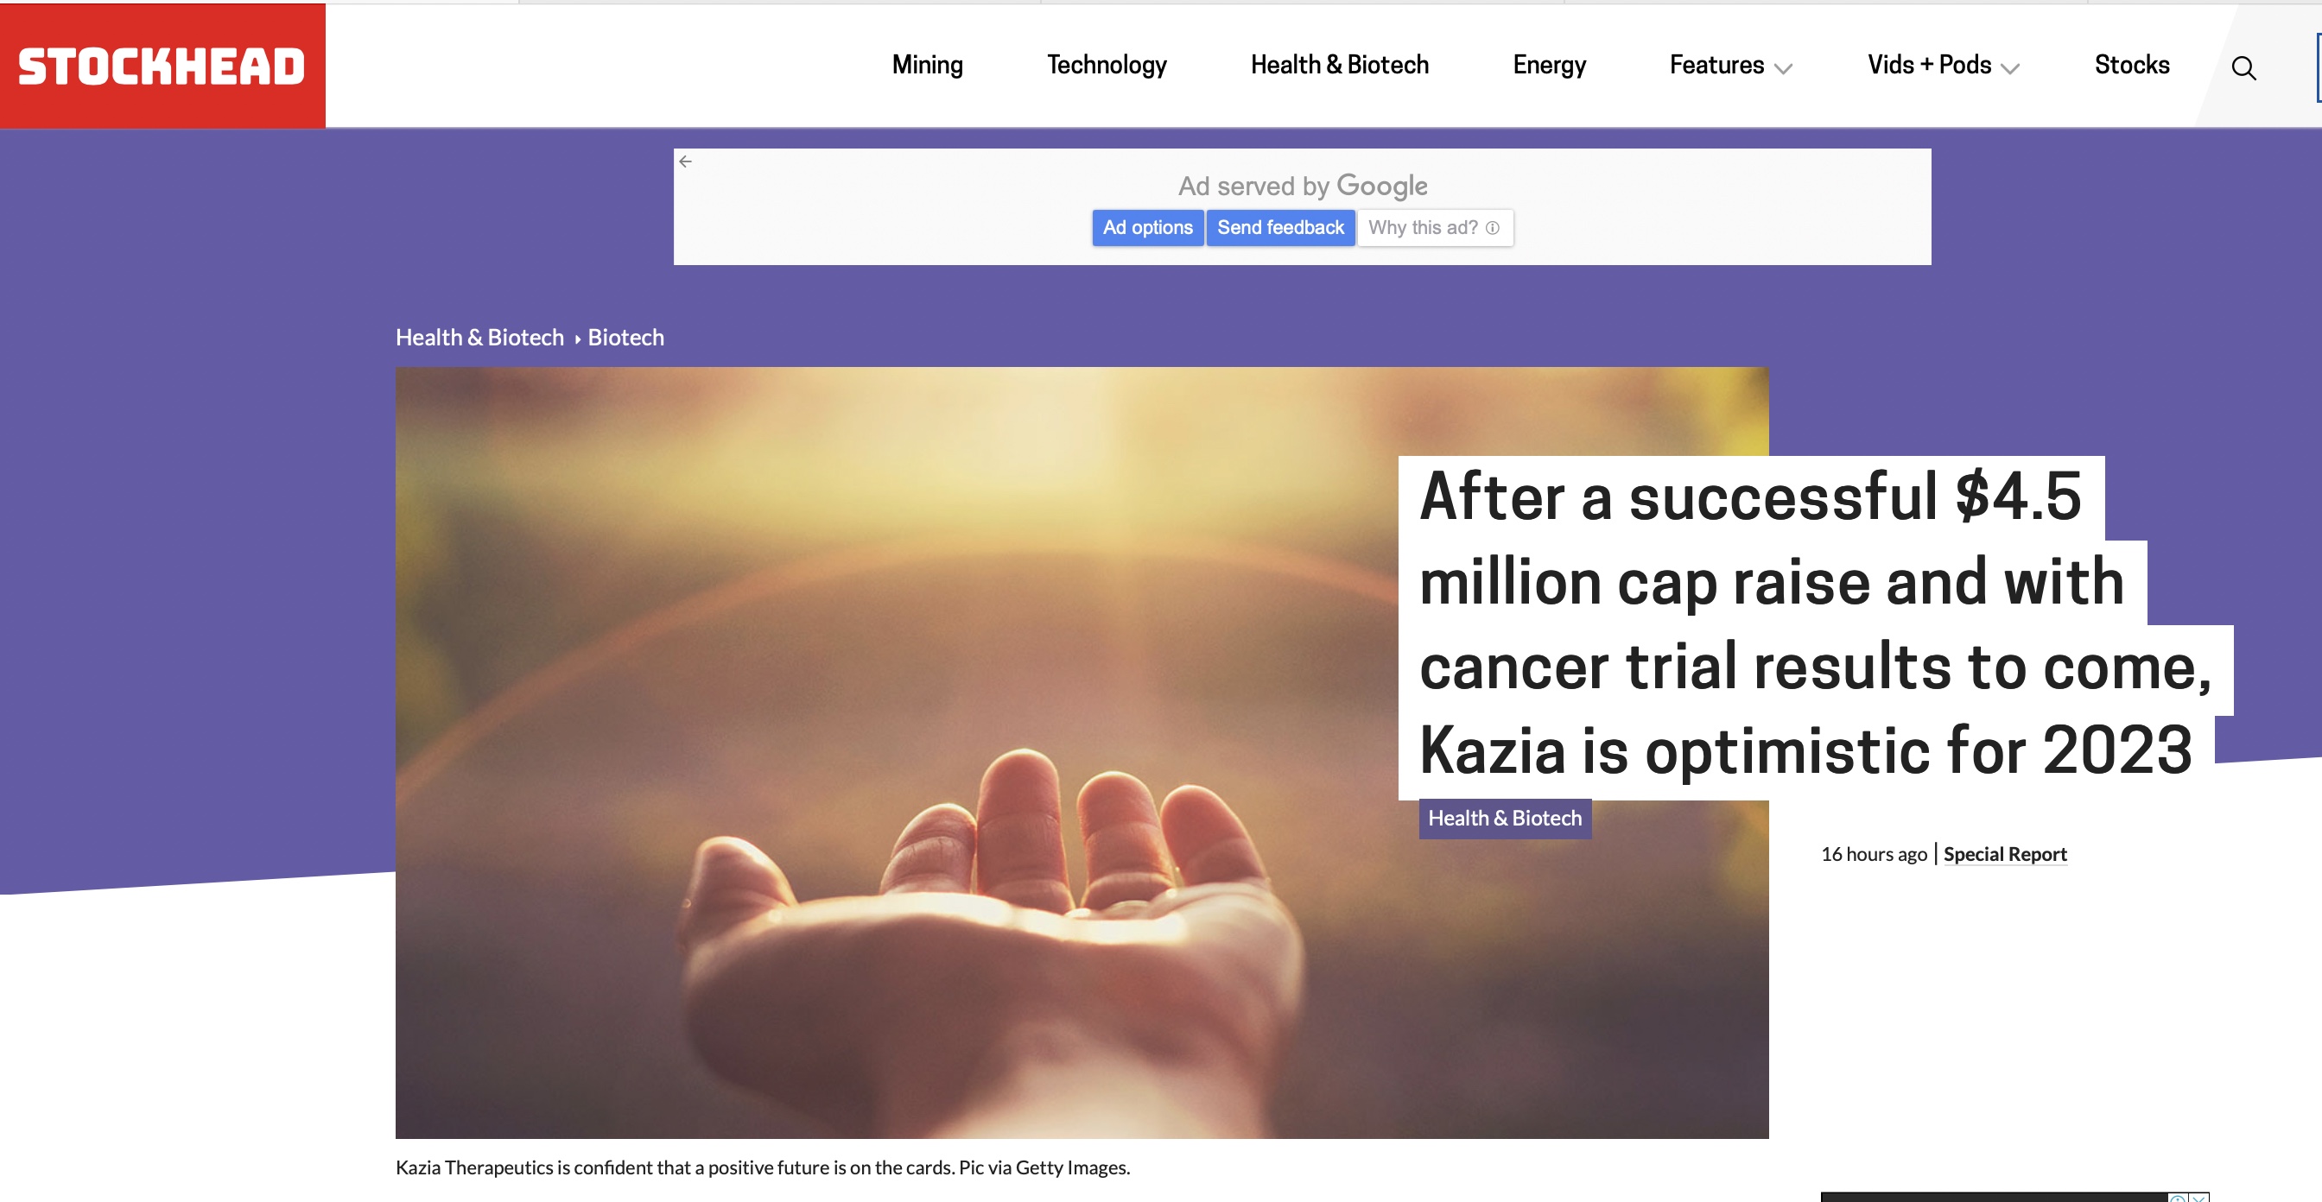Open the Mining menu item
The height and width of the screenshot is (1202, 2322).
click(x=927, y=65)
